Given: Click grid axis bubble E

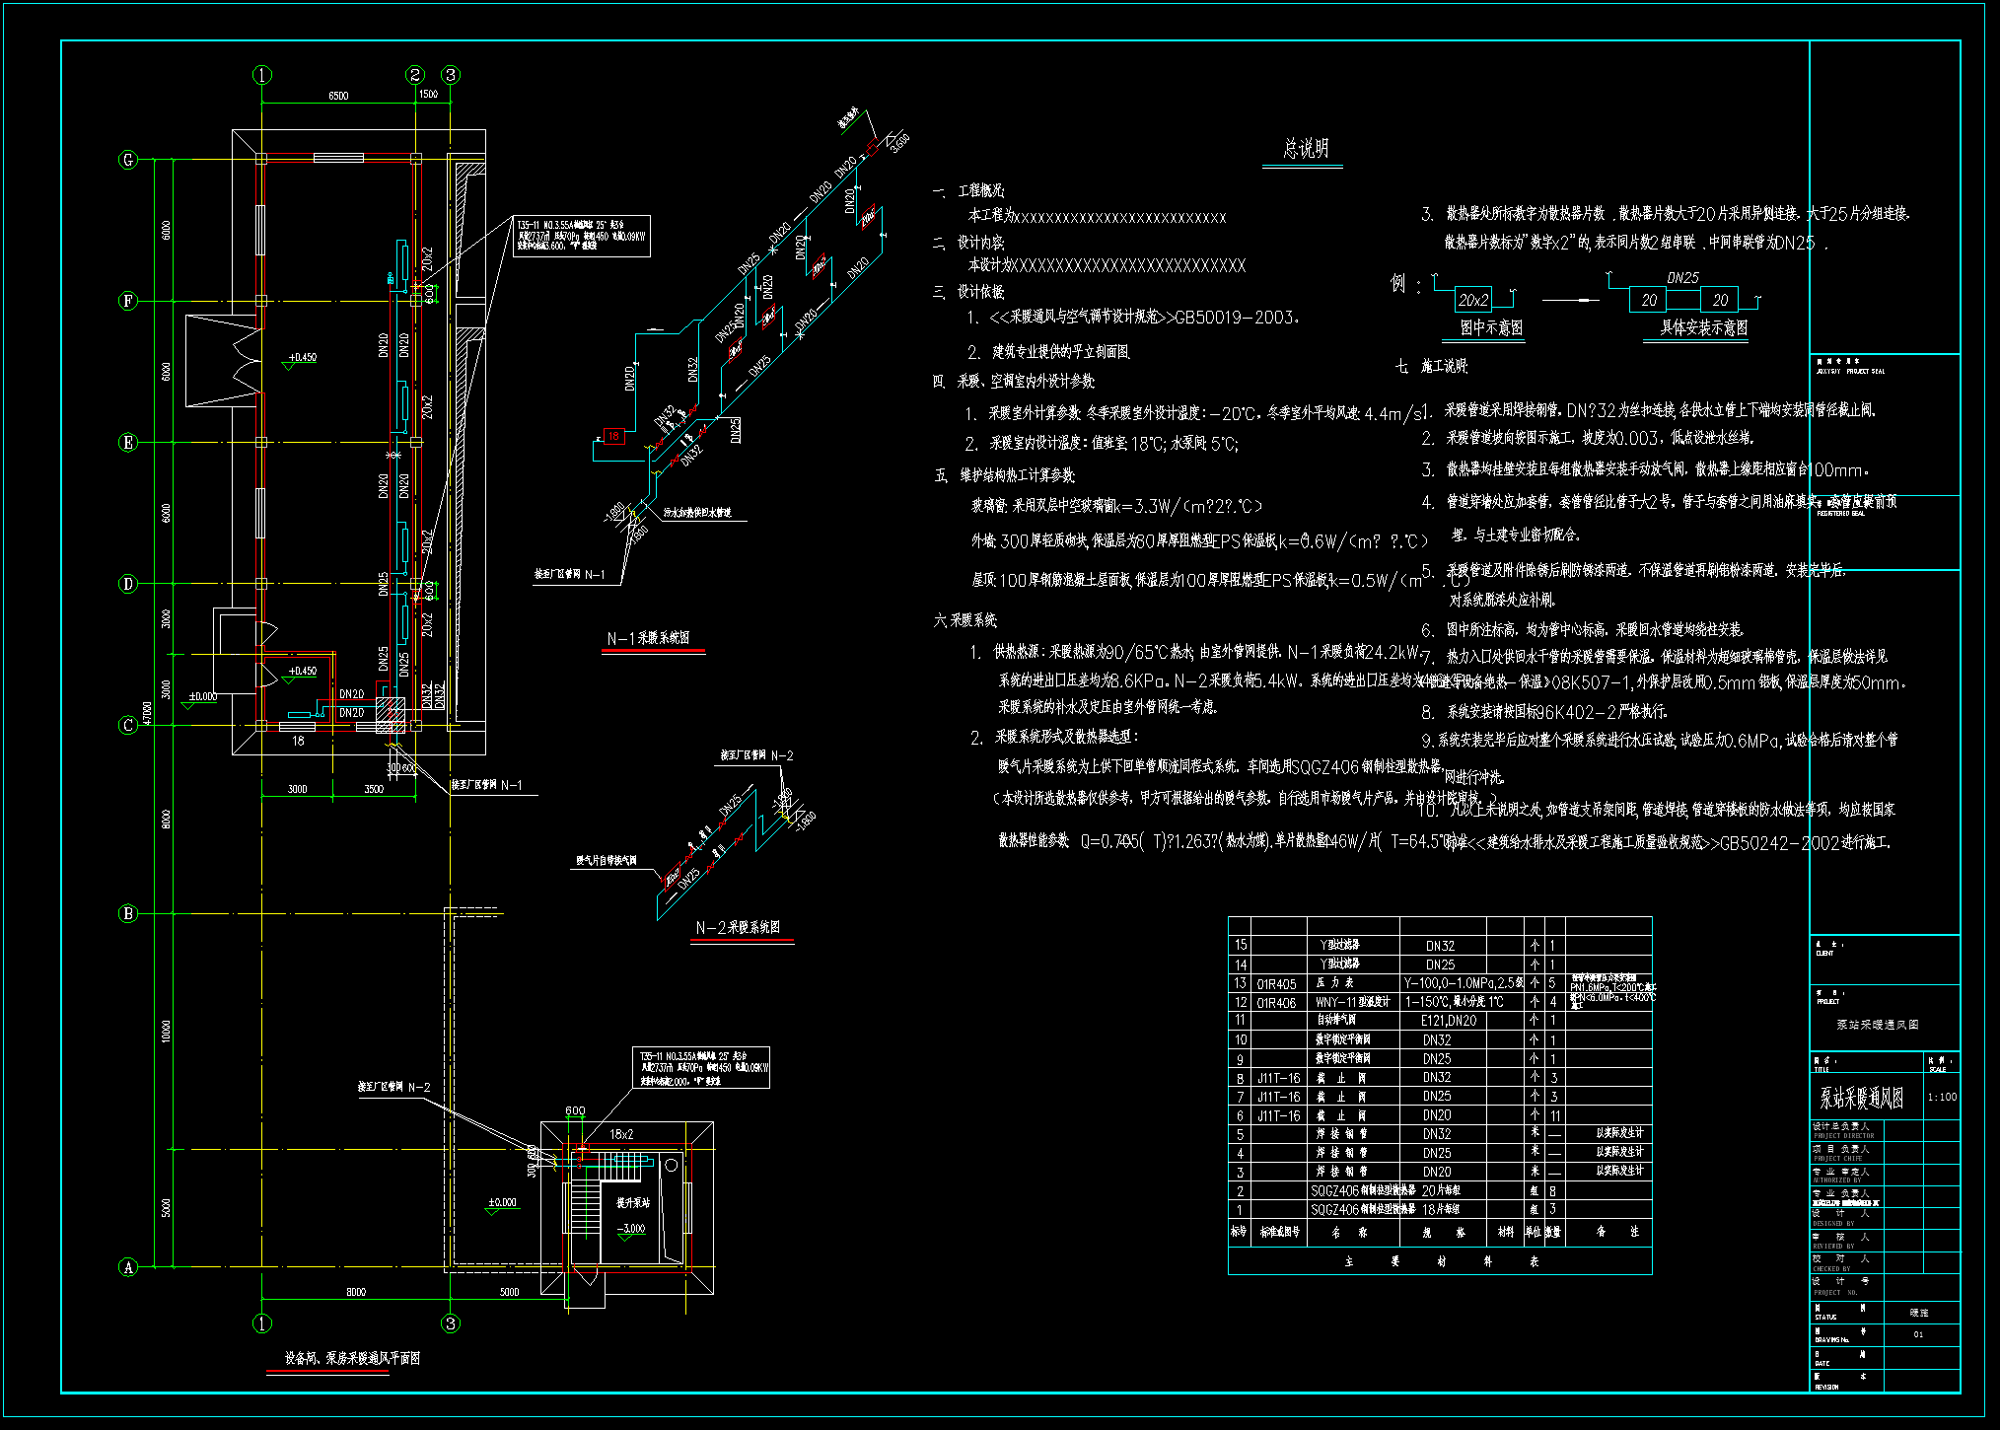Looking at the screenshot, I should 128,442.
